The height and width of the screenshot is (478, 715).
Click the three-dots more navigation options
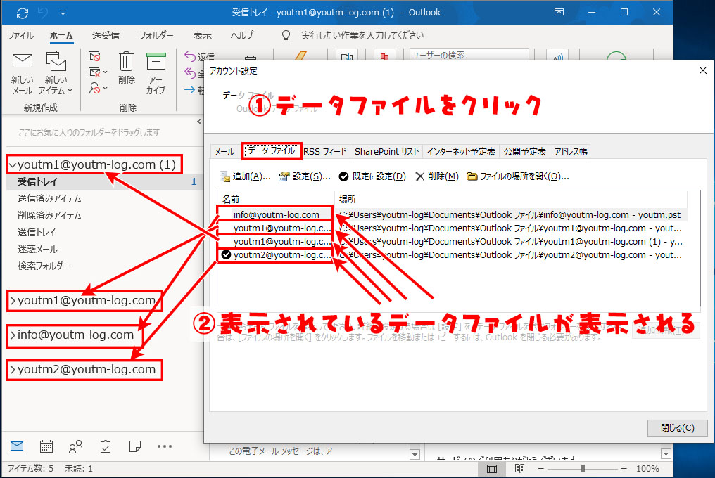point(165,446)
